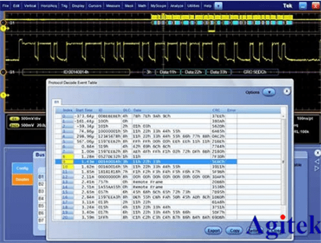Viewport: 321px width, 243px height.
Task: Click the C1 channel badge in readout
Action: [x=15, y=119]
